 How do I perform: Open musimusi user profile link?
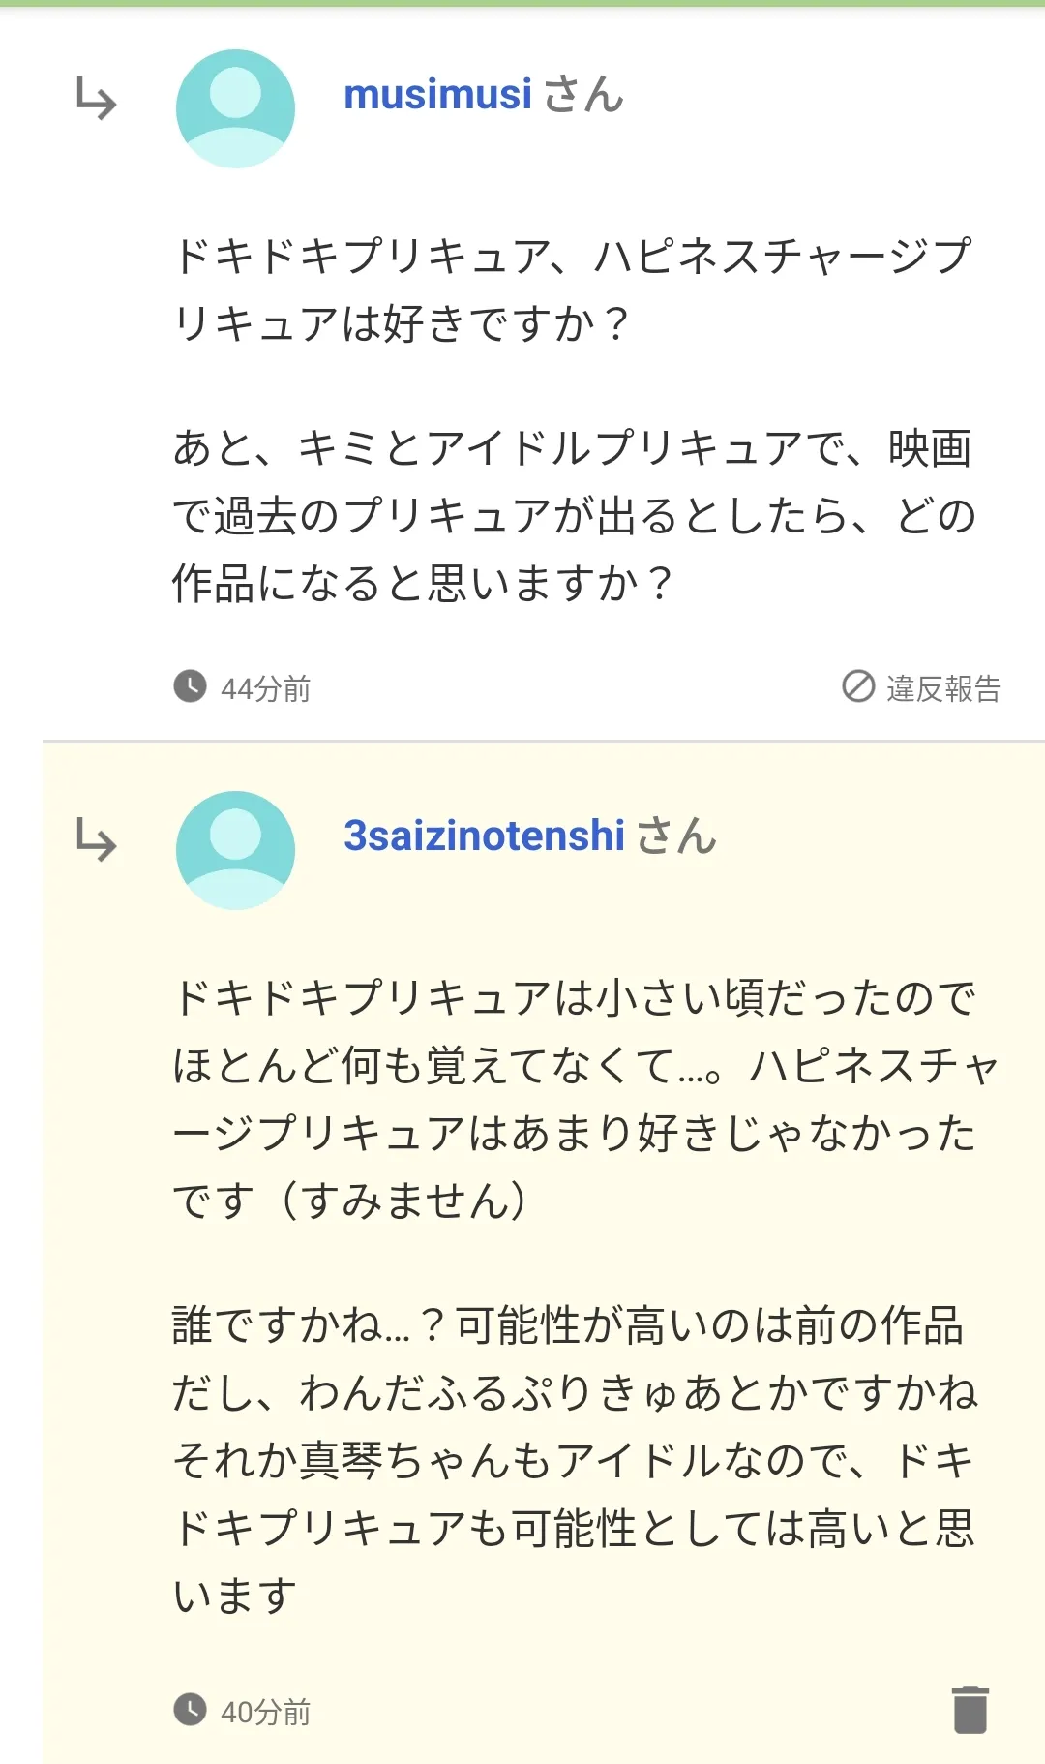(x=437, y=95)
